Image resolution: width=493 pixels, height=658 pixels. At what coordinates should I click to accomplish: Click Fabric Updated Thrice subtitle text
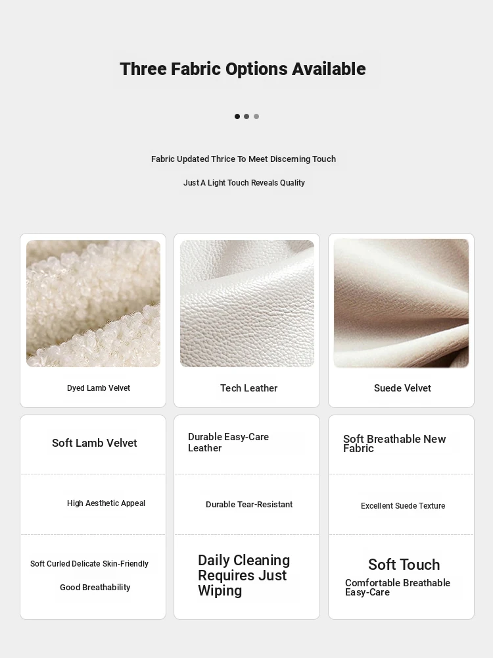point(244,159)
